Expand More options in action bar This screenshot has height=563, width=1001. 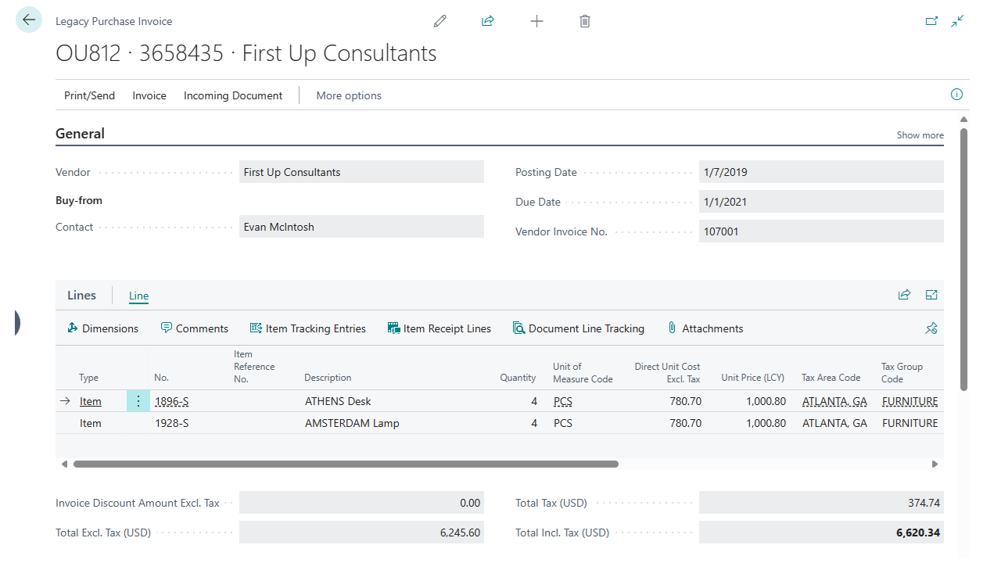tap(349, 95)
